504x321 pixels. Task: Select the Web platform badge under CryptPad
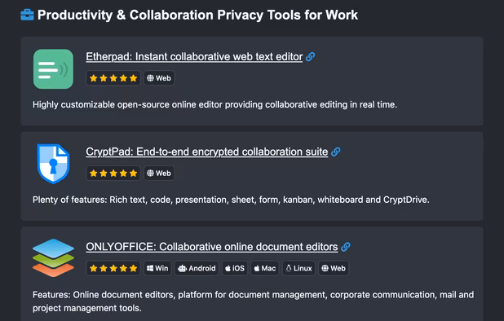[159, 173]
